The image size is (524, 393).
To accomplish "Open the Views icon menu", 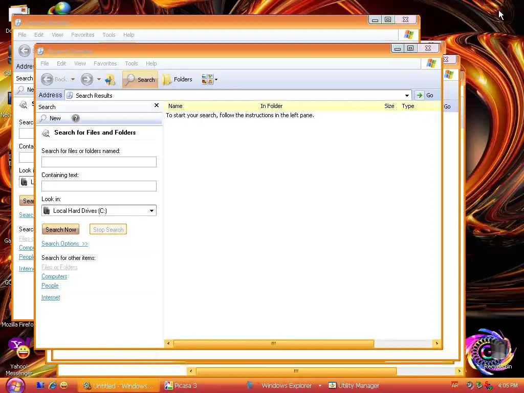I will pos(209,79).
